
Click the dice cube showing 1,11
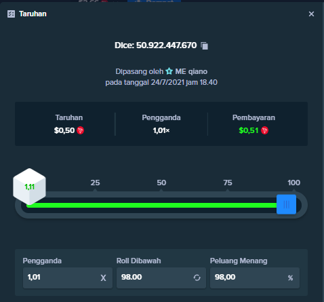[x=29, y=187]
